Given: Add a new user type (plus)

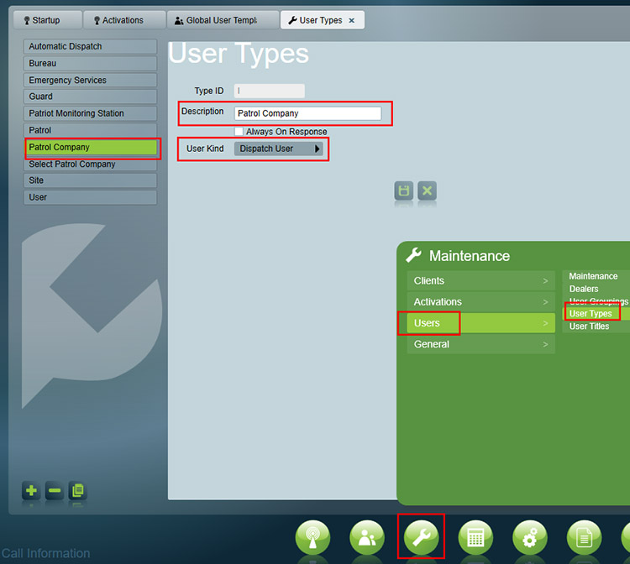Looking at the screenshot, I should coord(31,490).
